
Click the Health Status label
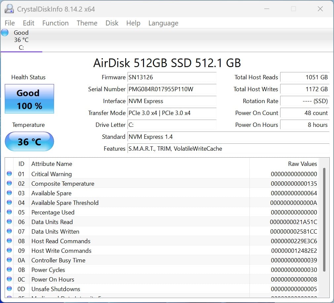pyautogui.click(x=28, y=77)
